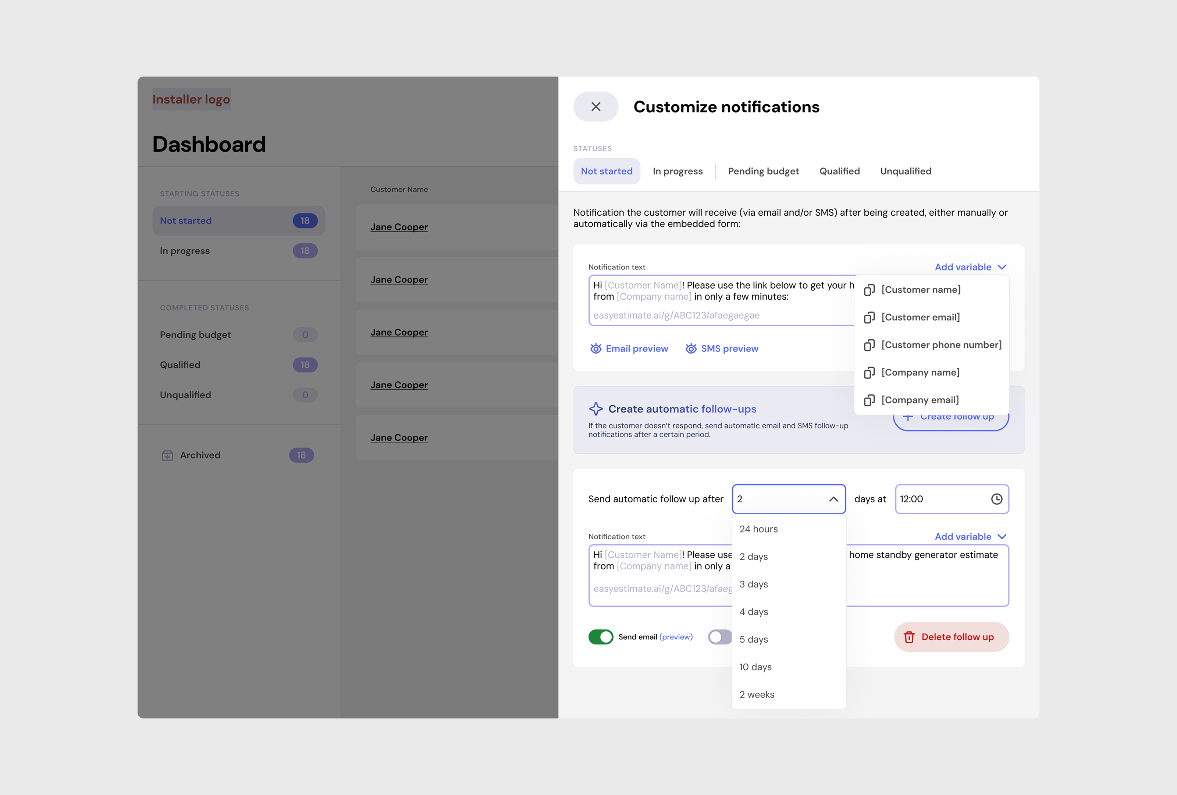Choose 5 days from the dropdown list
This screenshot has height=795, width=1177.
(x=789, y=639)
